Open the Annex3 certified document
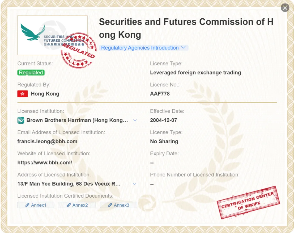The image size is (294, 233). pos(118,205)
